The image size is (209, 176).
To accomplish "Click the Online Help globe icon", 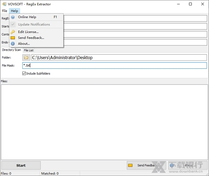I will pyautogui.click(x=13, y=17).
